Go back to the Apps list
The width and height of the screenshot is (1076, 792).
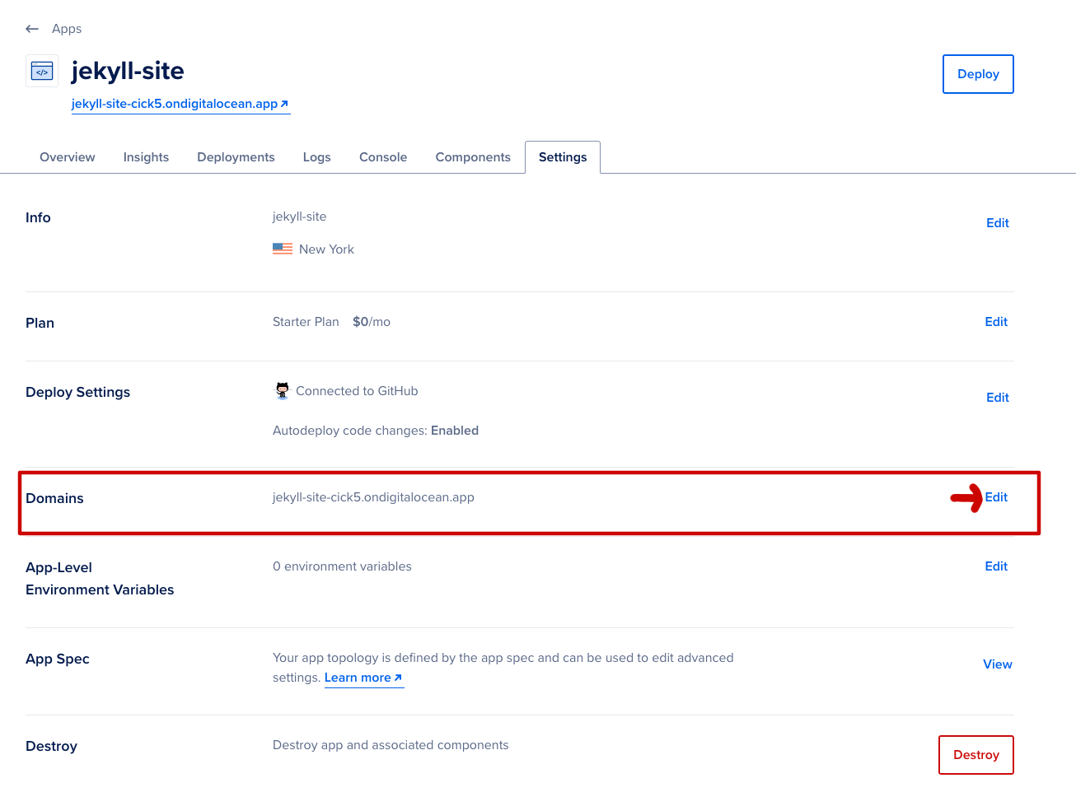tap(67, 29)
